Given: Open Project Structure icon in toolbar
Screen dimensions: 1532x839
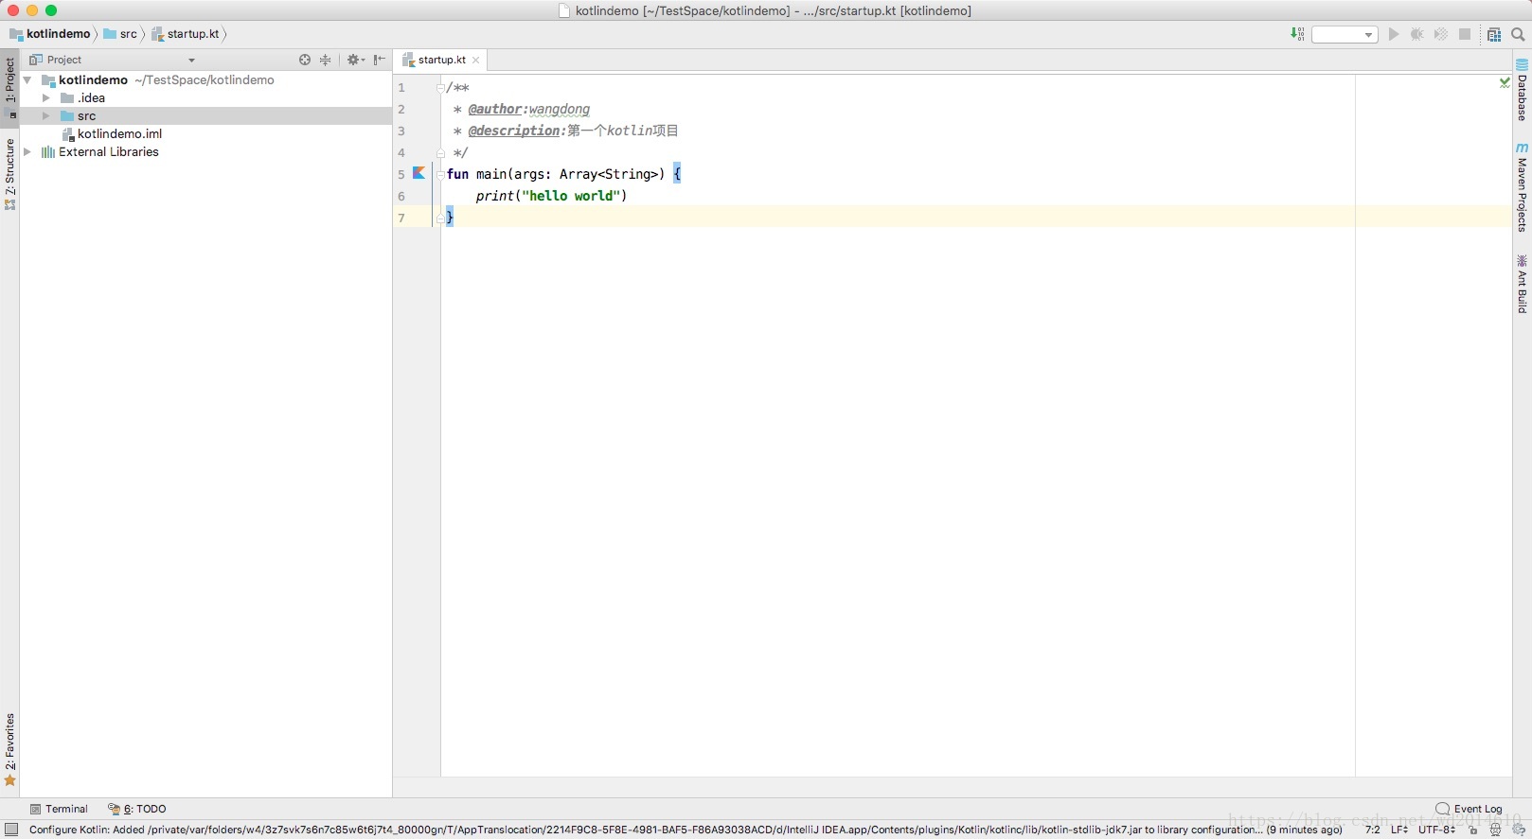Looking at the screenshot, I should click(x=1494, y=34).
